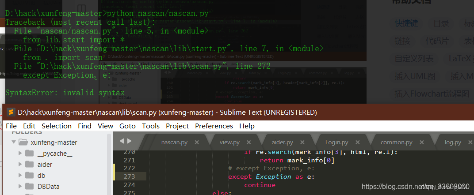The height and width of the screenshot is (195, 474).
Task: Click line number 274 in gutter
Action: click(130, 185)
